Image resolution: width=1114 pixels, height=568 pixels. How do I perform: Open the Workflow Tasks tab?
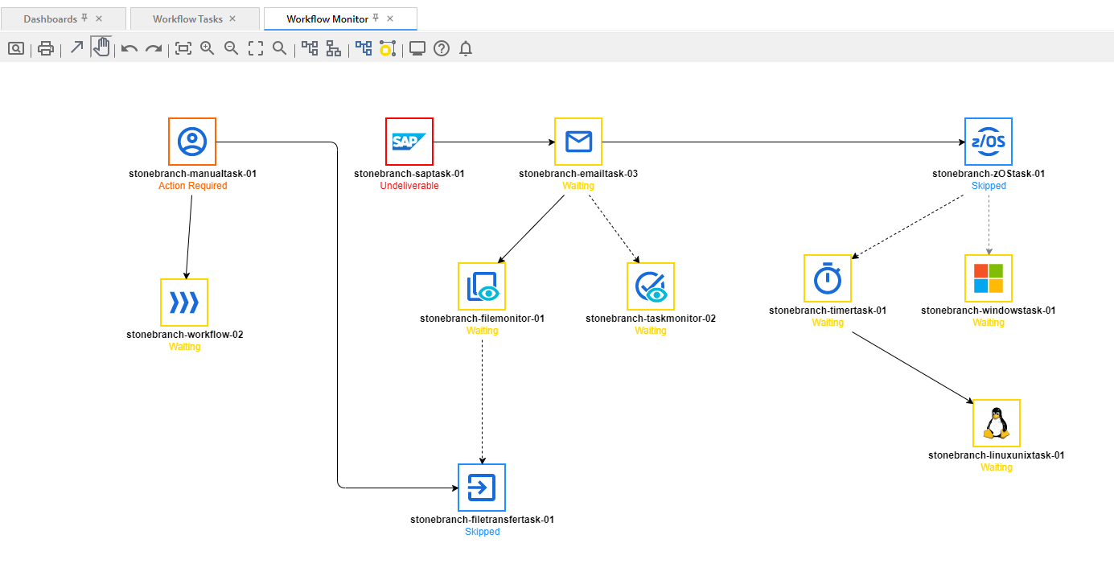click(x=187, y=19)
